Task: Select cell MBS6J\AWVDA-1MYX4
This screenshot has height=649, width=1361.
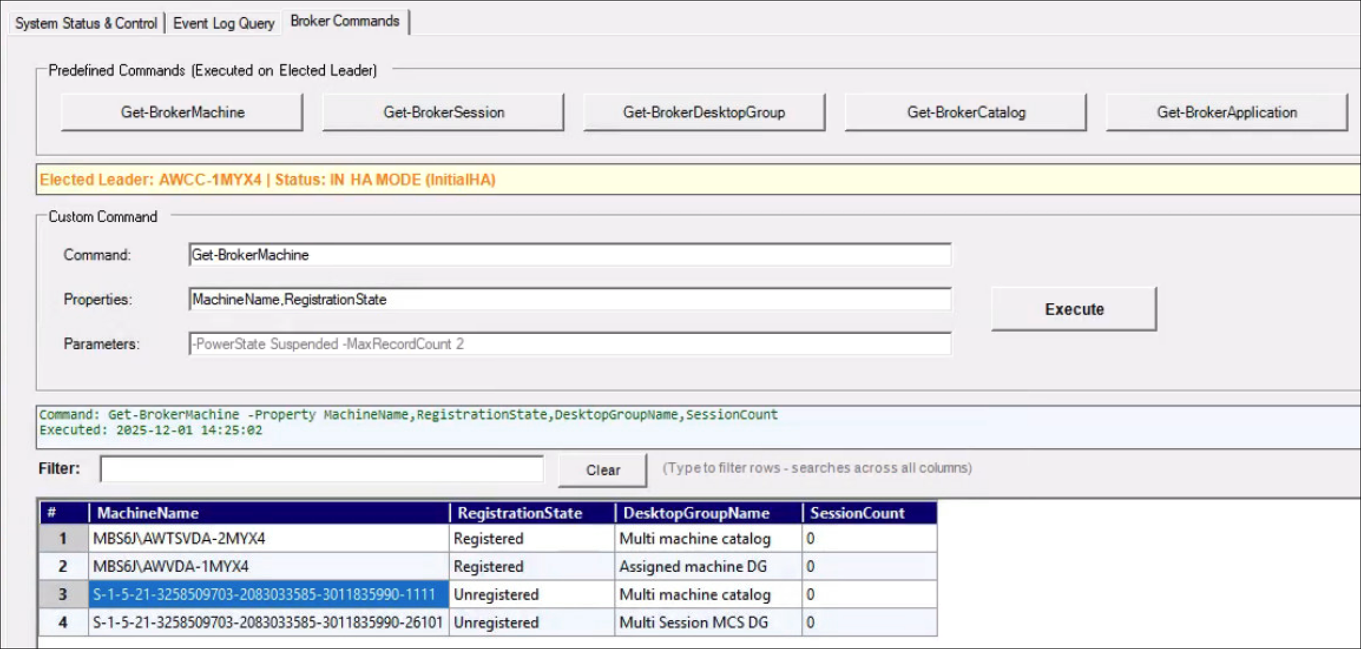Action: click(269, 566)
